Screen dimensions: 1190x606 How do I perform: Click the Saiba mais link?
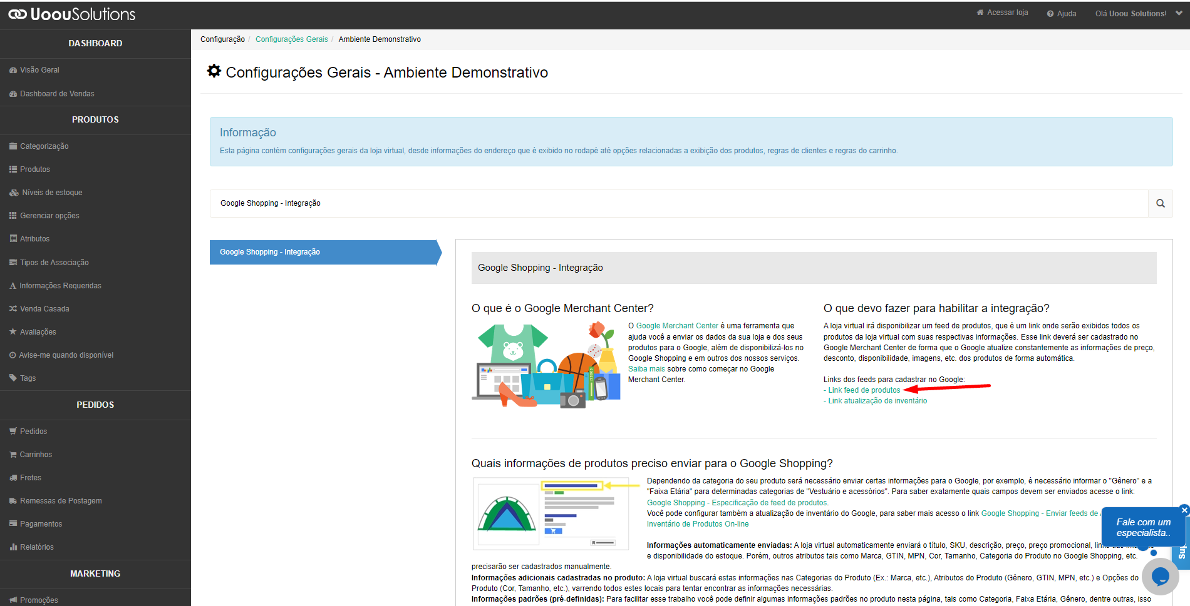tap(646, 369)
